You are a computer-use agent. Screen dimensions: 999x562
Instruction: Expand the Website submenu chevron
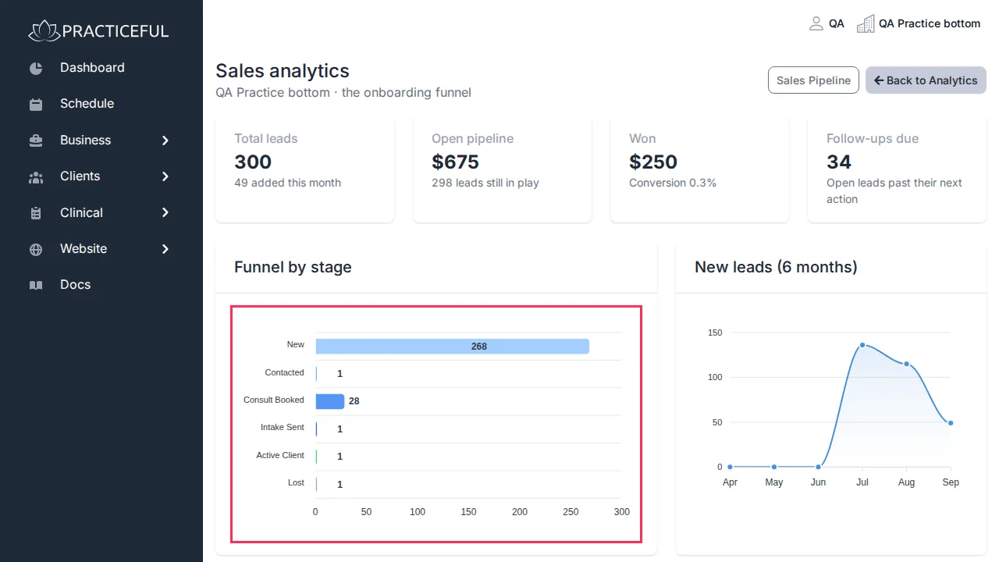[x=165, y=249]
